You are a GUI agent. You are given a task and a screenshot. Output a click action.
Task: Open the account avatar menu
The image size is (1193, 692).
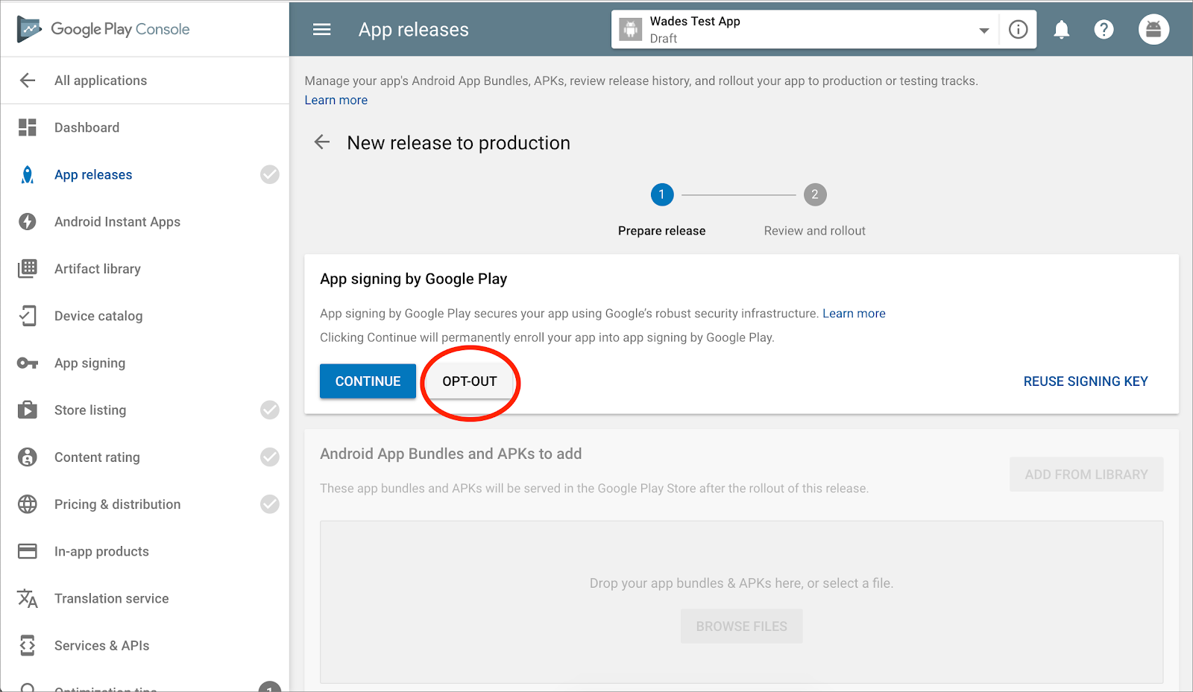tap(1153, 29)
